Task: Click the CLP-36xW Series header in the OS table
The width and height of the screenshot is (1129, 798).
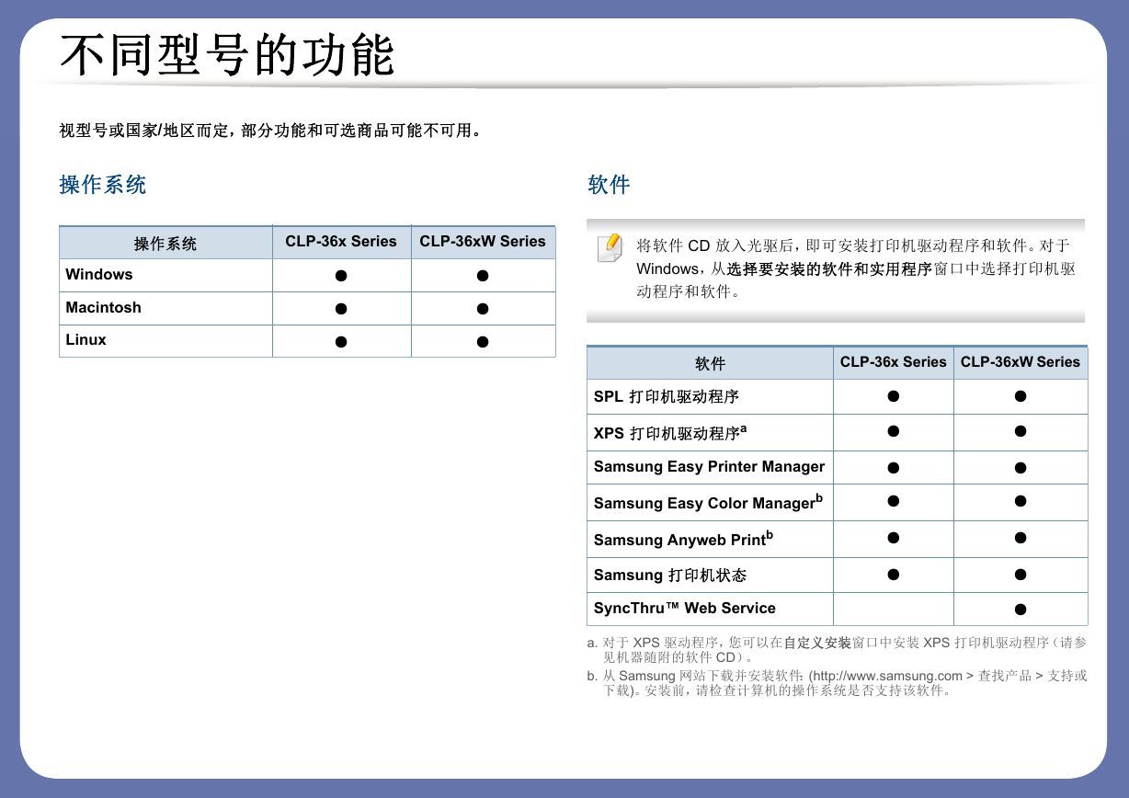Action: 483,242
